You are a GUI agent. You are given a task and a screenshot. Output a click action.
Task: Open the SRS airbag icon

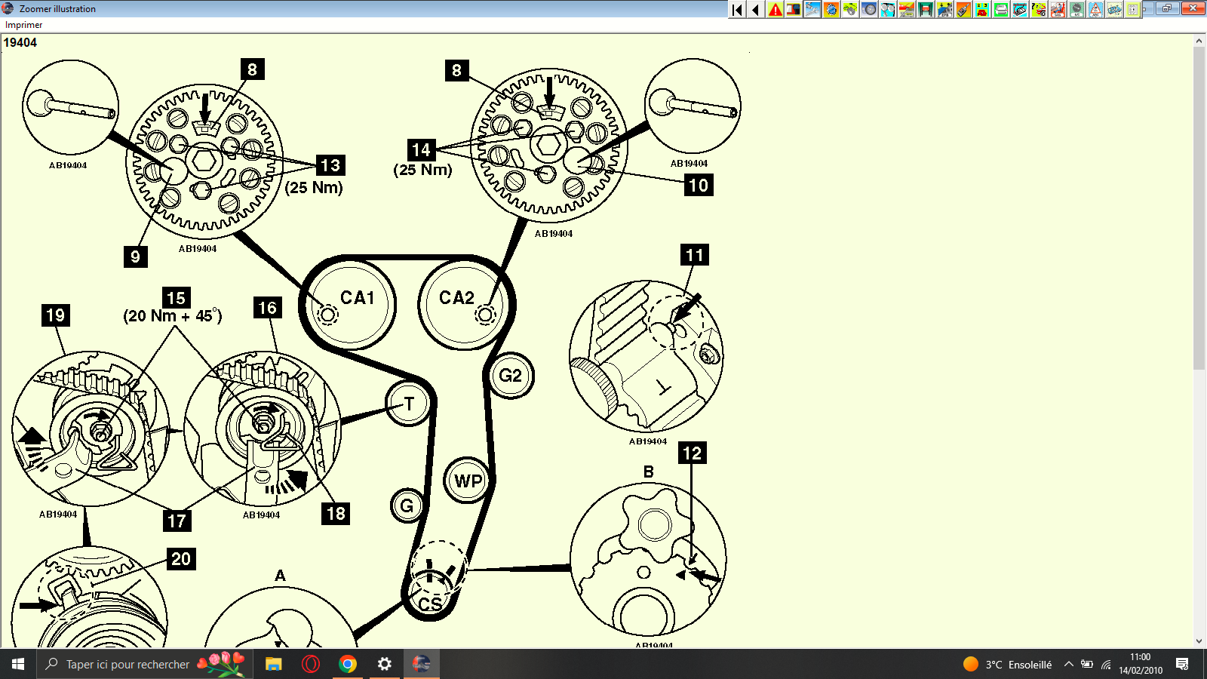tap(1058, 10)
